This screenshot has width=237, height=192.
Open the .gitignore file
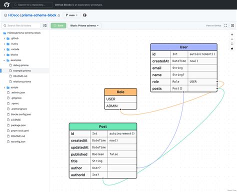(x=16, y=98)
